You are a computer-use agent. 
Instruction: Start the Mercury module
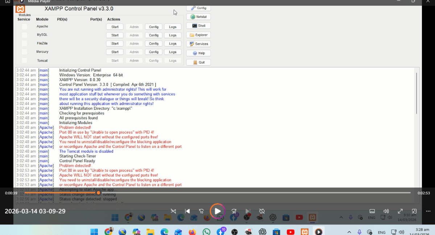coord(115,52)
